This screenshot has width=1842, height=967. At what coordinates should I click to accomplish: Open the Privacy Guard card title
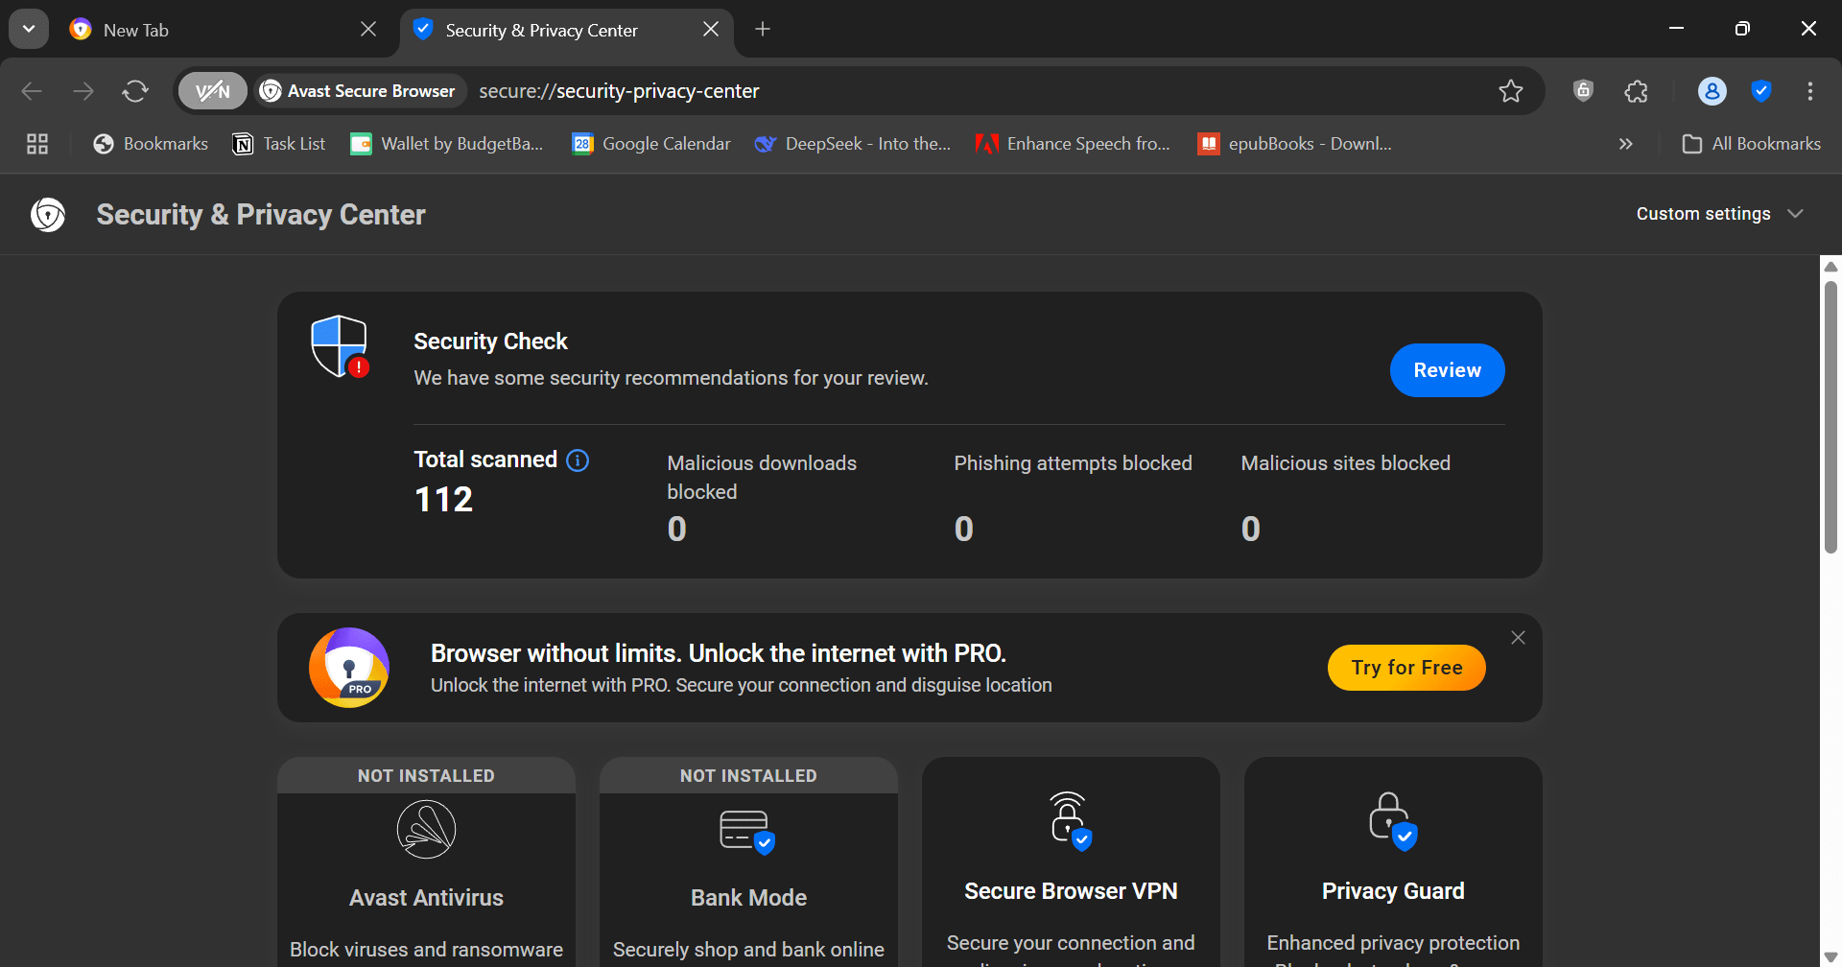coord(1393,891)
